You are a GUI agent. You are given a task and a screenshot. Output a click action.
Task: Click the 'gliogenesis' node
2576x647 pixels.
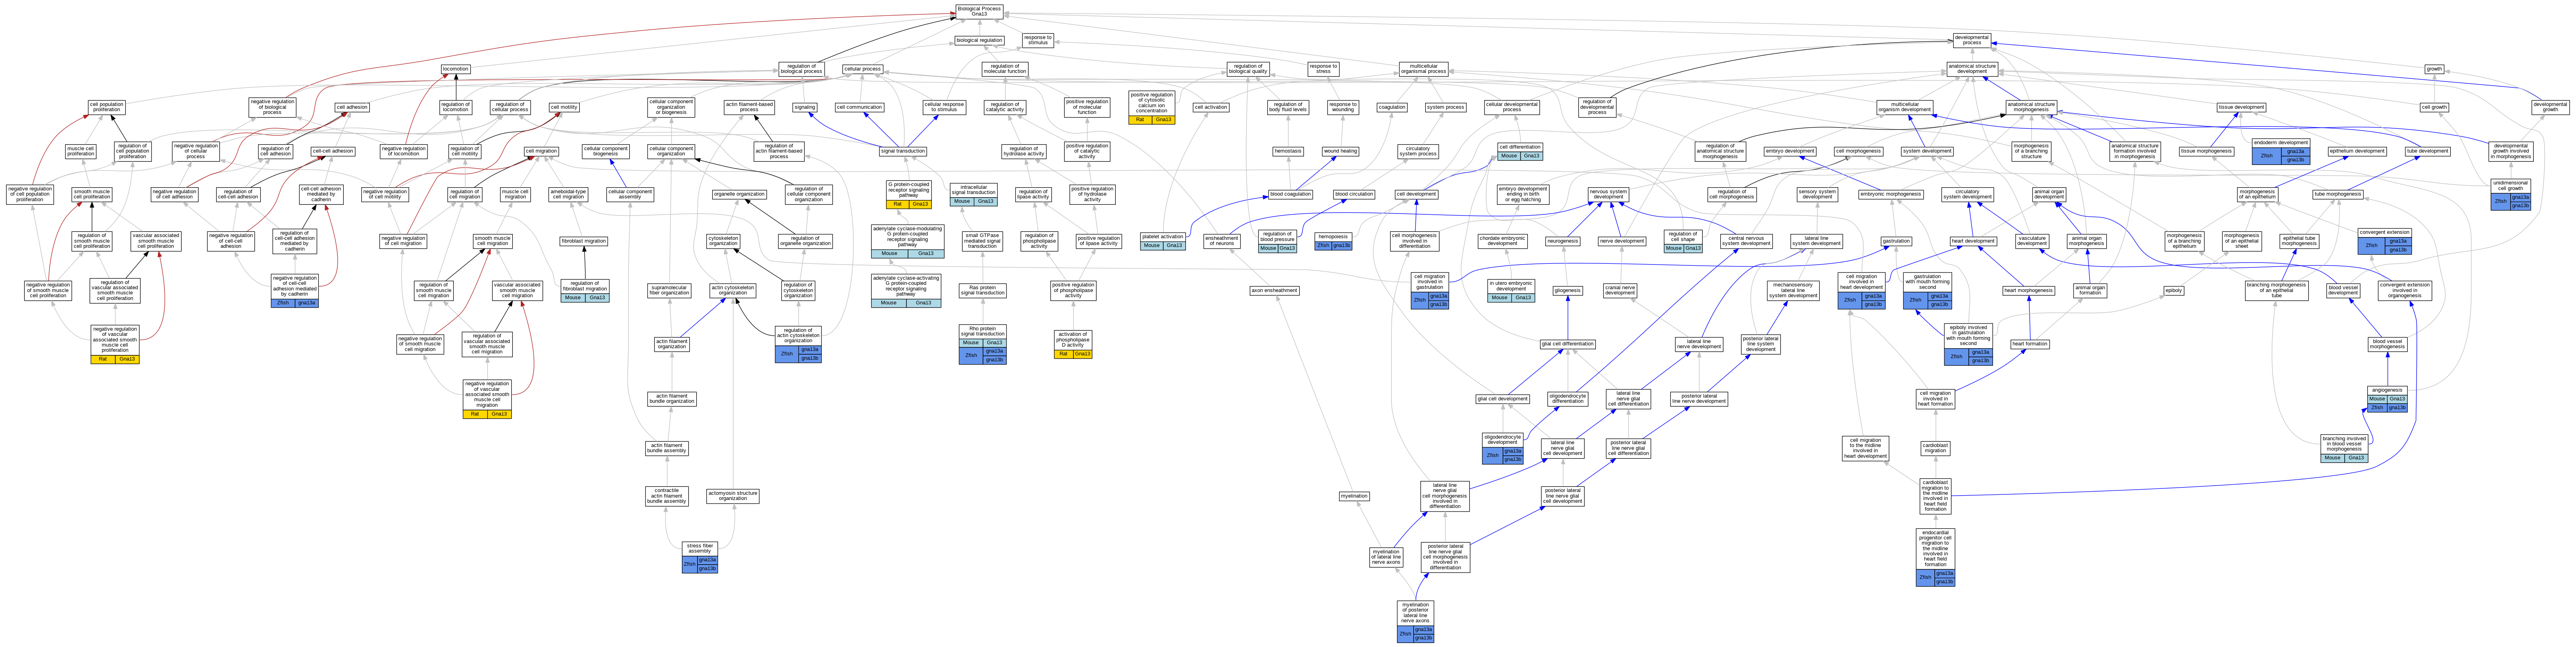[1567, 290]
